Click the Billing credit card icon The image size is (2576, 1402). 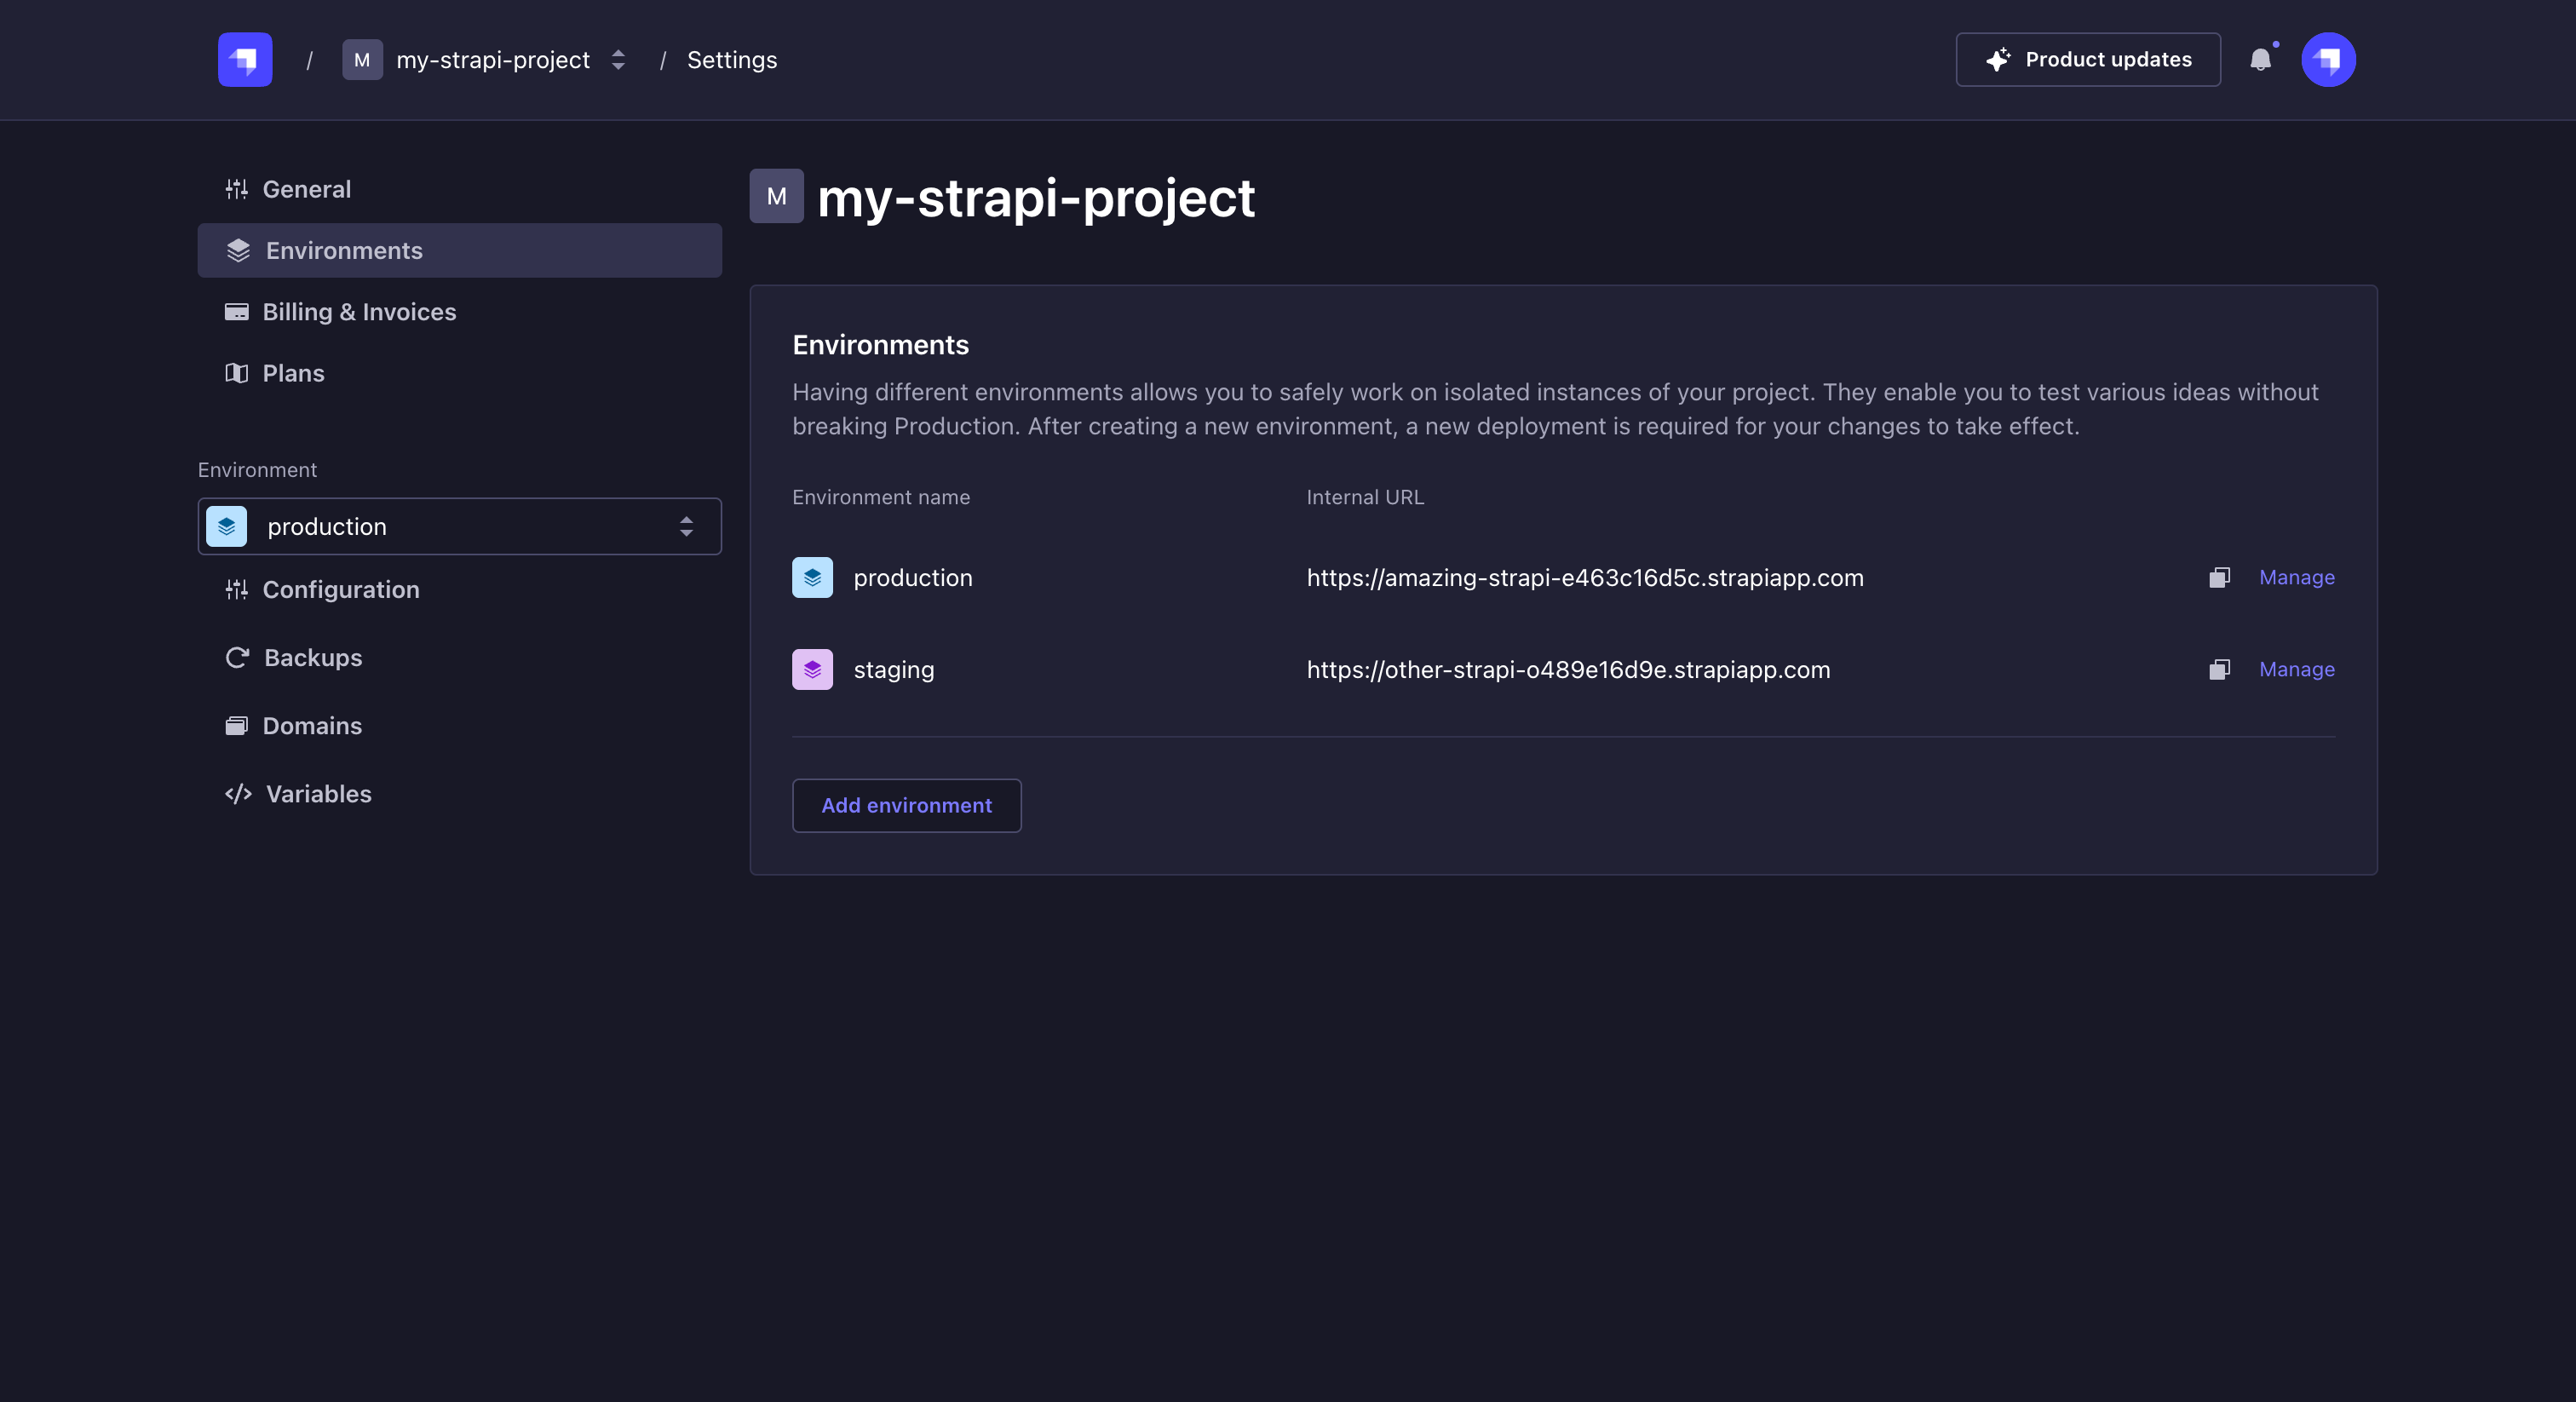click(x=236, y=312)
